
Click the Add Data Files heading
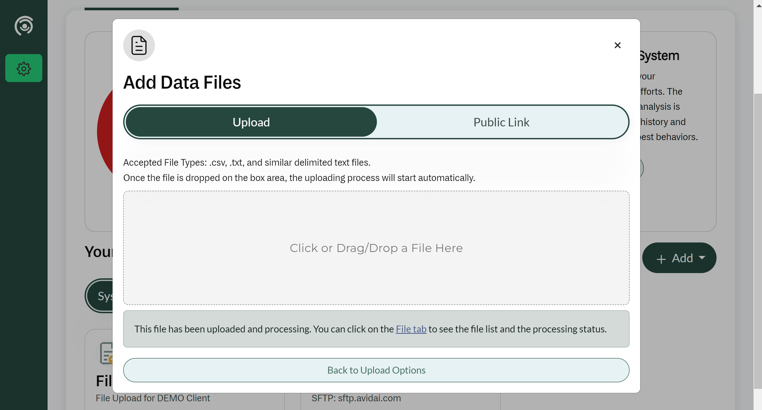pos(182,82)
